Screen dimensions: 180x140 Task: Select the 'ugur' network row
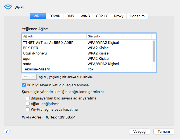tap(87, 58)
